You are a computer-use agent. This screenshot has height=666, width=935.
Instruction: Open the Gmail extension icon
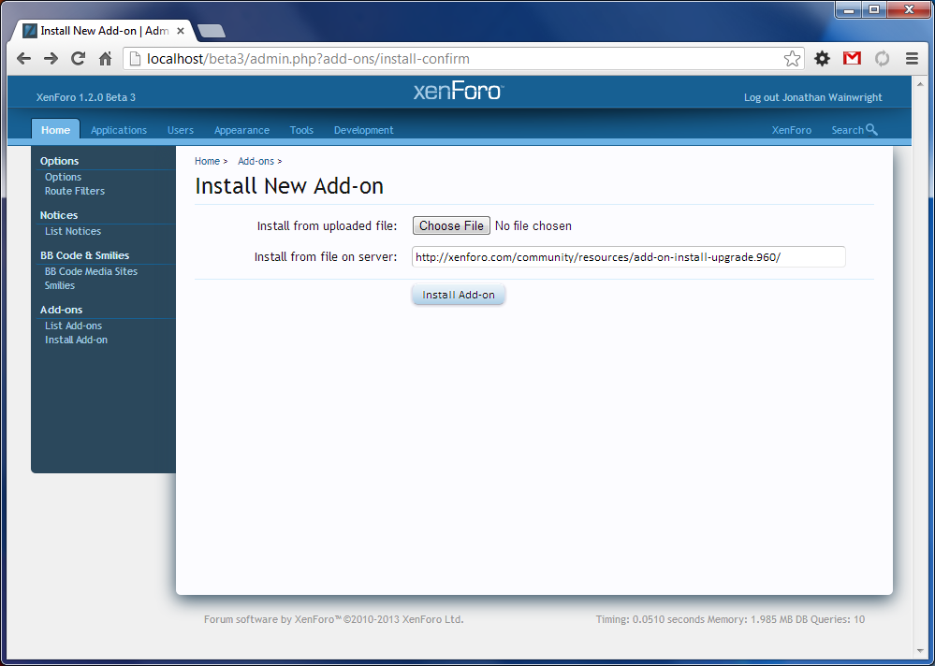coord(852,58)
